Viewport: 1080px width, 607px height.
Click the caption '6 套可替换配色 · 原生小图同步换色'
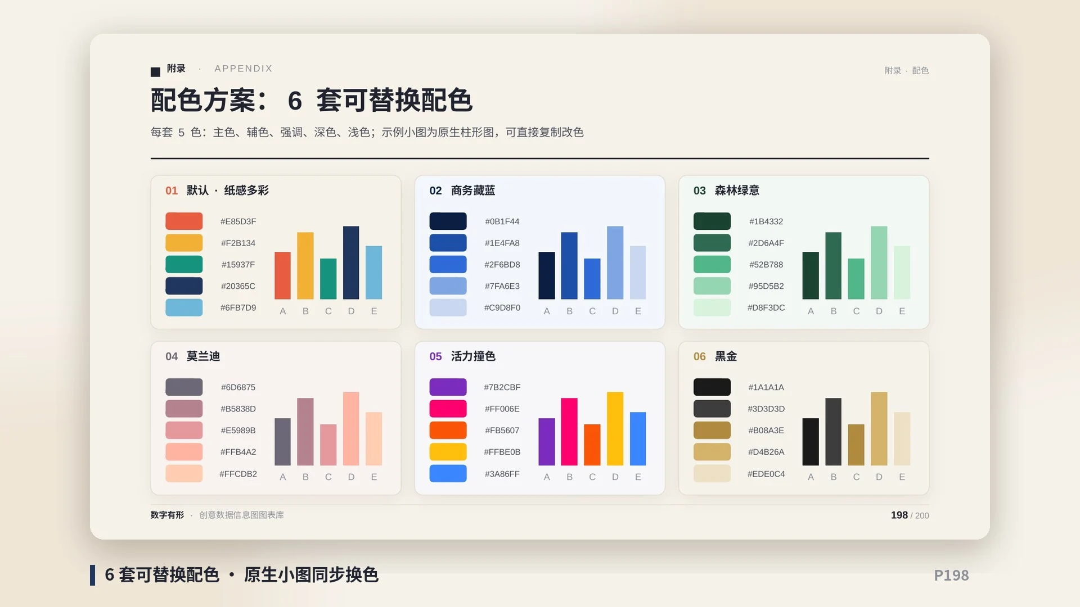click(x=241, y=575)
